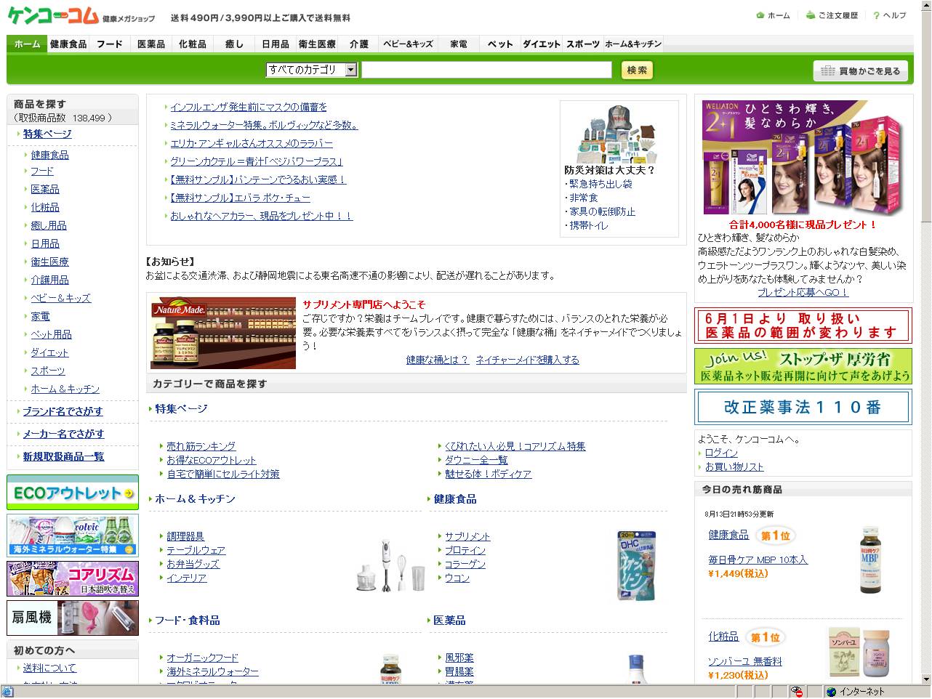Open the 扇風機 fan banner
This screenshot has height=699, width=932.
[73, 618]
